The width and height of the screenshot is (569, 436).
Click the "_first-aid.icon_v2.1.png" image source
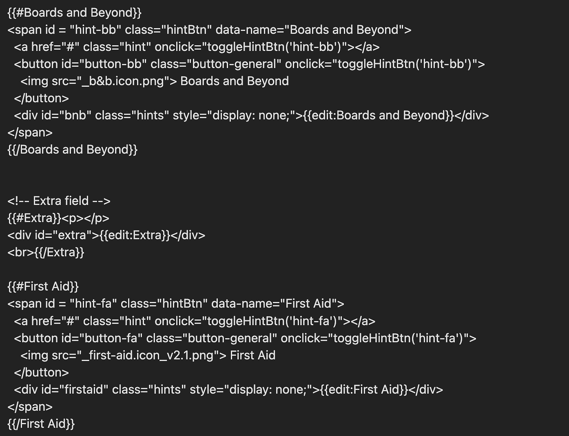pos(148,355)
